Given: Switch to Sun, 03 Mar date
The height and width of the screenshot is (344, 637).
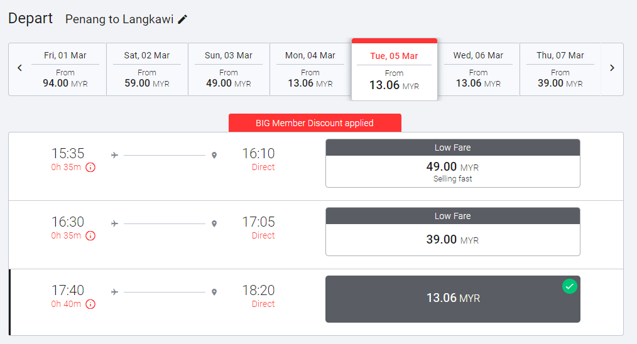Looking at the screenshot, I should click(x=229, y=69).
